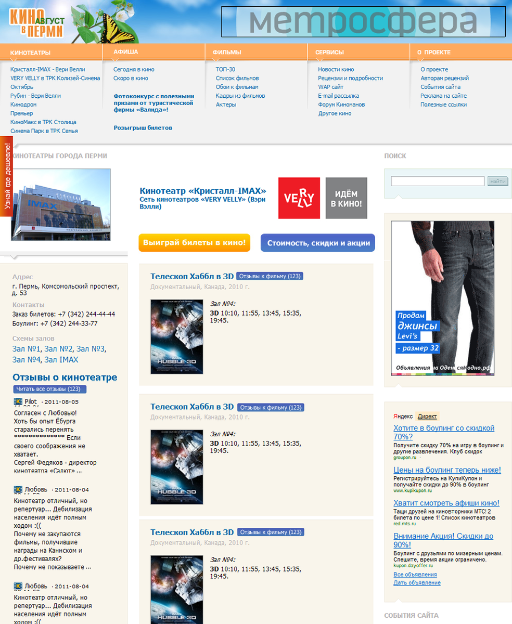Open ad Хватит смотреть афиши кино!

pyautogui.click(x=446, y=503)
